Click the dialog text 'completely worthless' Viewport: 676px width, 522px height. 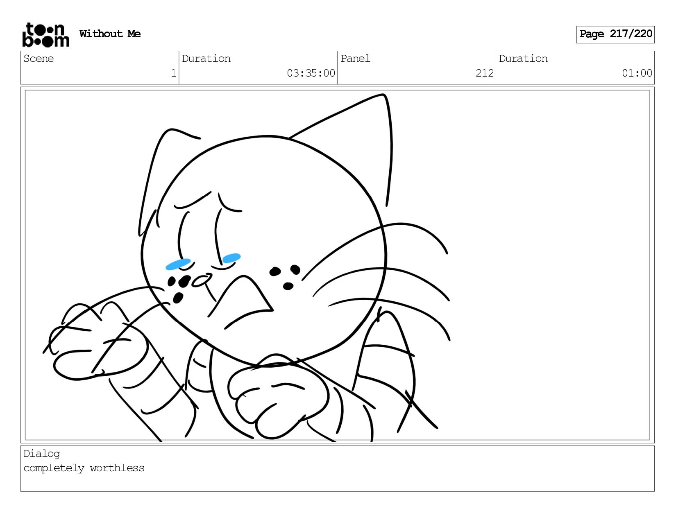[x=84, y=468]
